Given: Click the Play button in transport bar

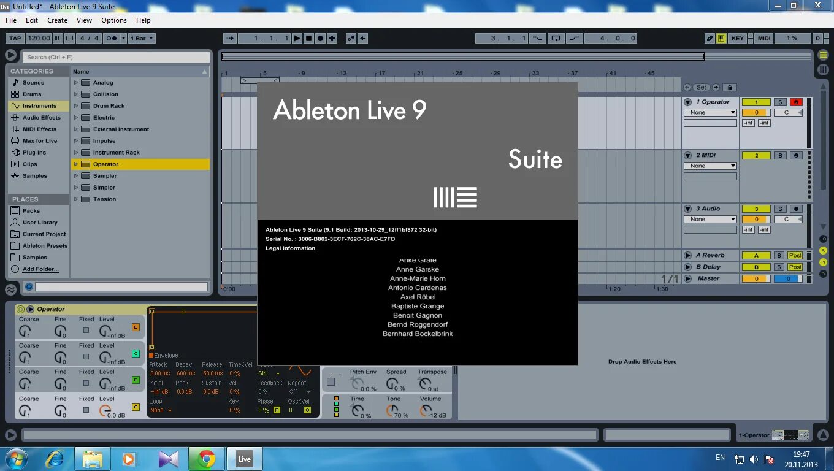Looking at the screenshot, I should point(297,38).
